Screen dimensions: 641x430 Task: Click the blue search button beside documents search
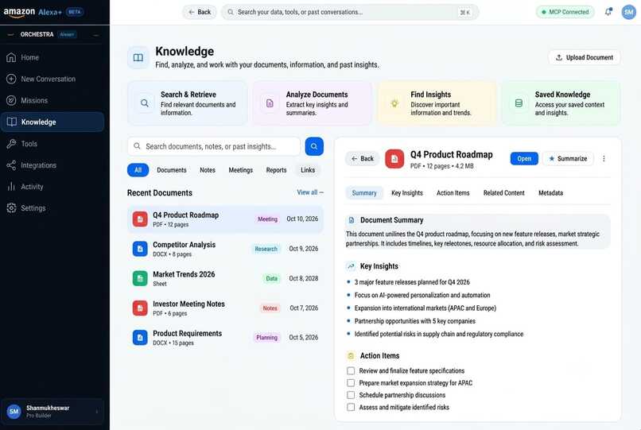(x=314, y=146)
